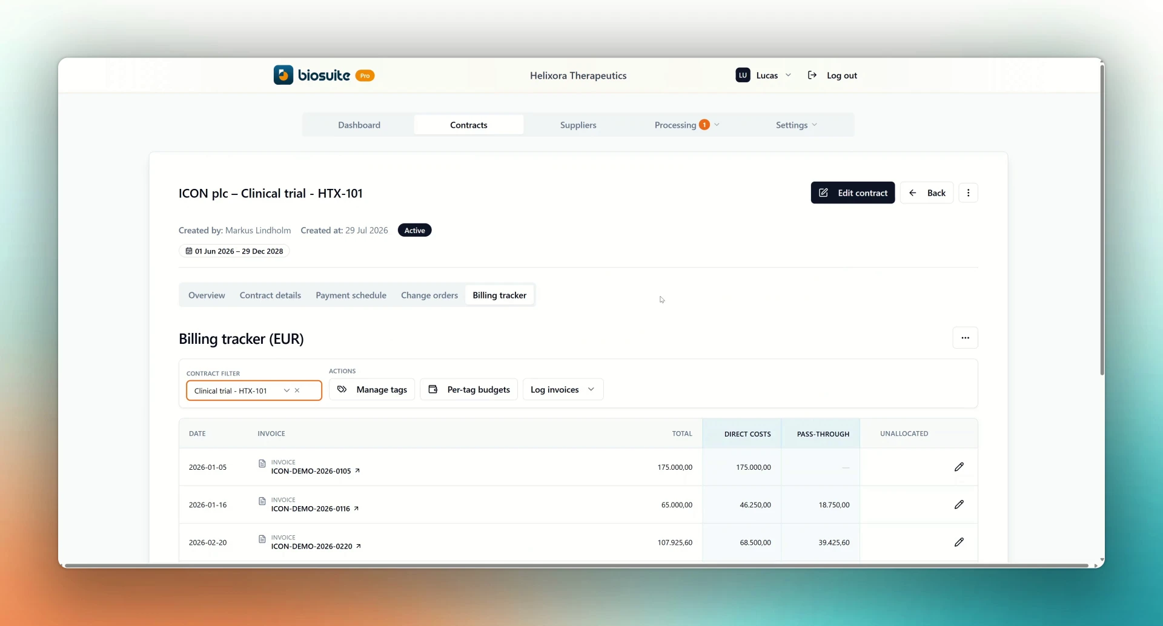Click the UNALLOCATED column header

tap(904, 433)
